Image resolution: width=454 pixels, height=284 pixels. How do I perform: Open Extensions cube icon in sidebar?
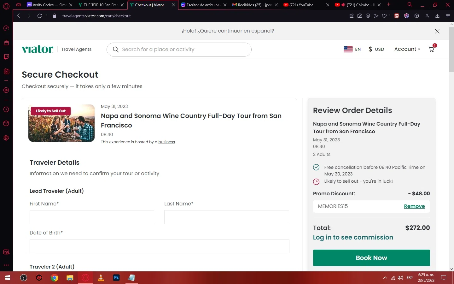pyautogui.click(x=6, y=124)
